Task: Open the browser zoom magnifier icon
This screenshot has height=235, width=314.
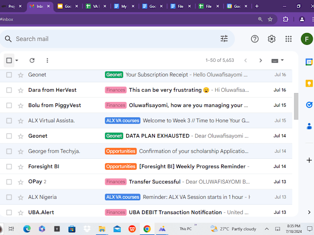Action: coord(260,19)
